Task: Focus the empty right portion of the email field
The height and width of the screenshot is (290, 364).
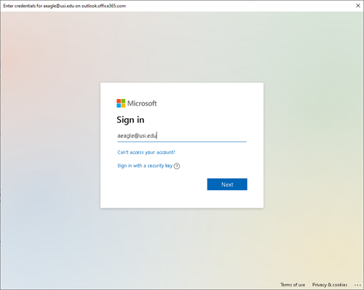Action: 202,136
